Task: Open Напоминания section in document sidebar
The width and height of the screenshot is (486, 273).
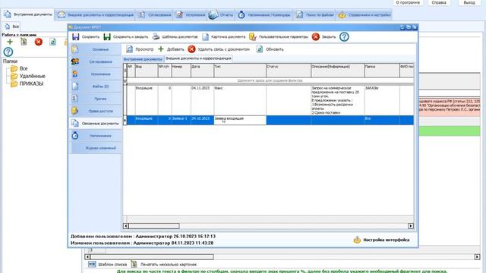Action: click(x=95, y=136)
